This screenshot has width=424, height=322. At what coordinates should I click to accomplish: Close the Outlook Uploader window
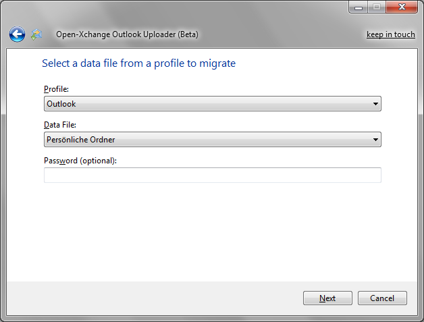[402, 7]
